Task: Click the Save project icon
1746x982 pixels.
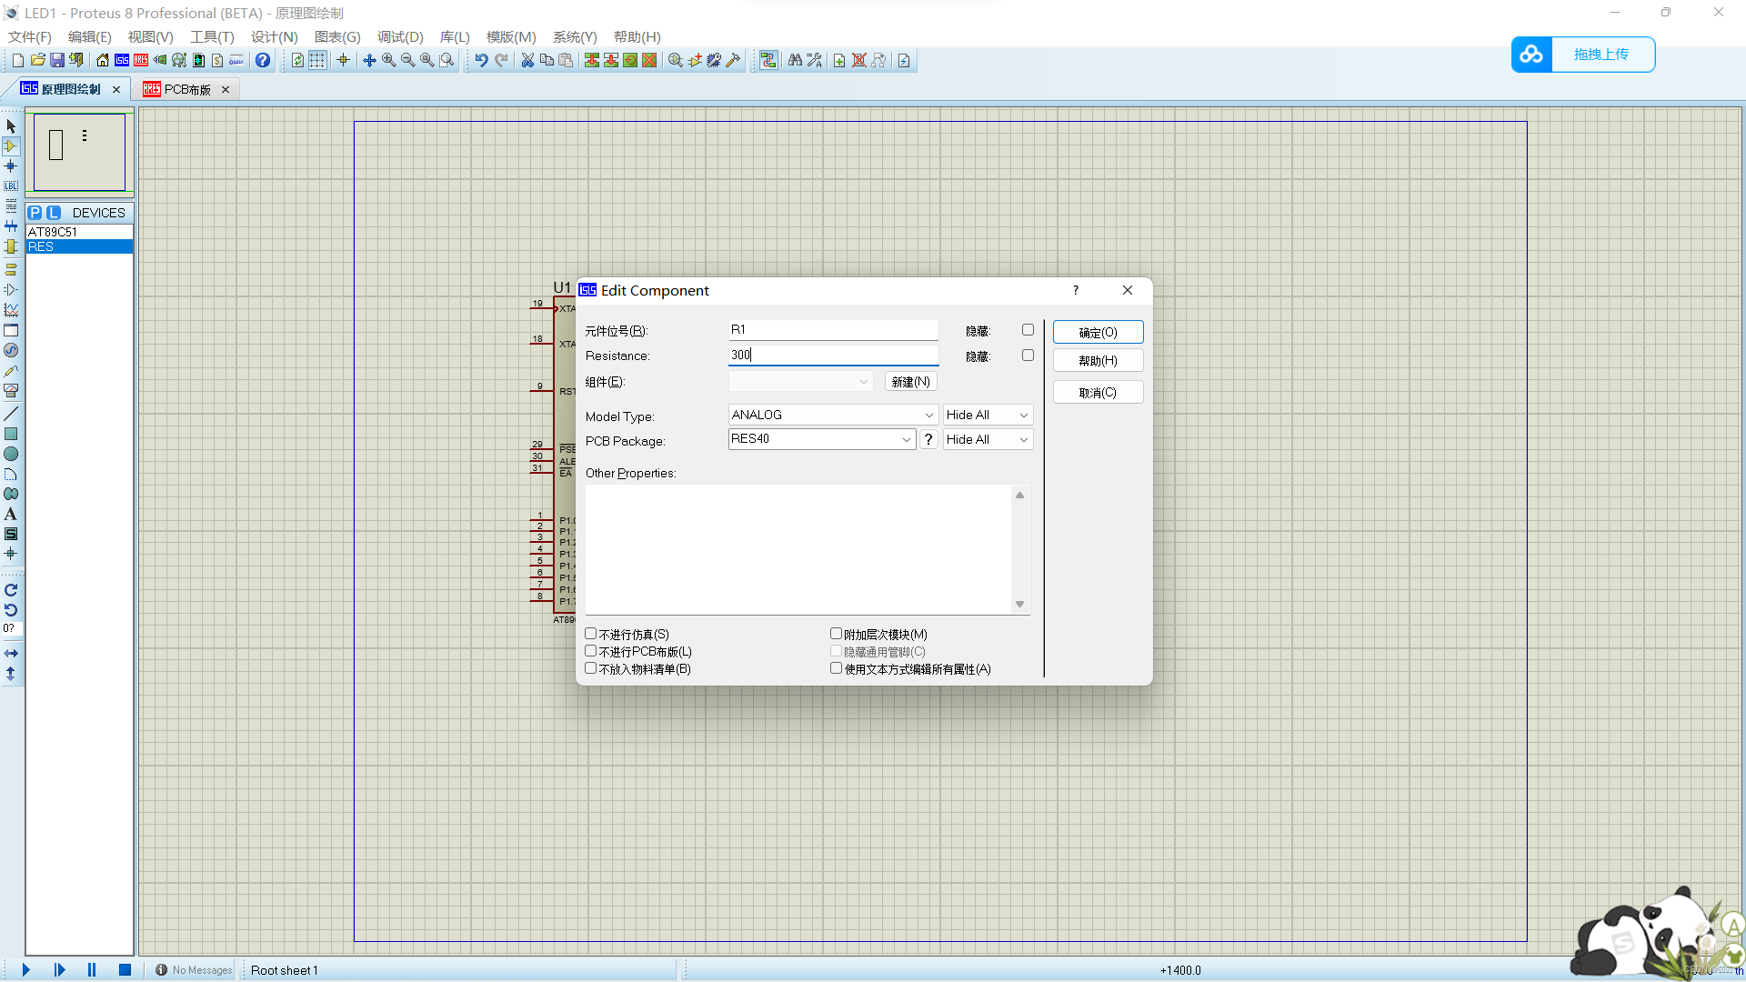Action: tap(56, 60)
